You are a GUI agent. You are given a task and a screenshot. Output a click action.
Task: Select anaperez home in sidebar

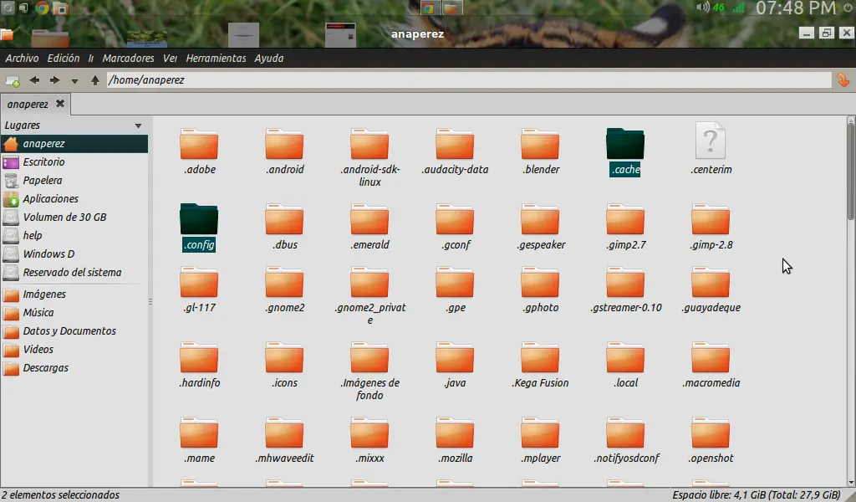(x=74, y=144)
